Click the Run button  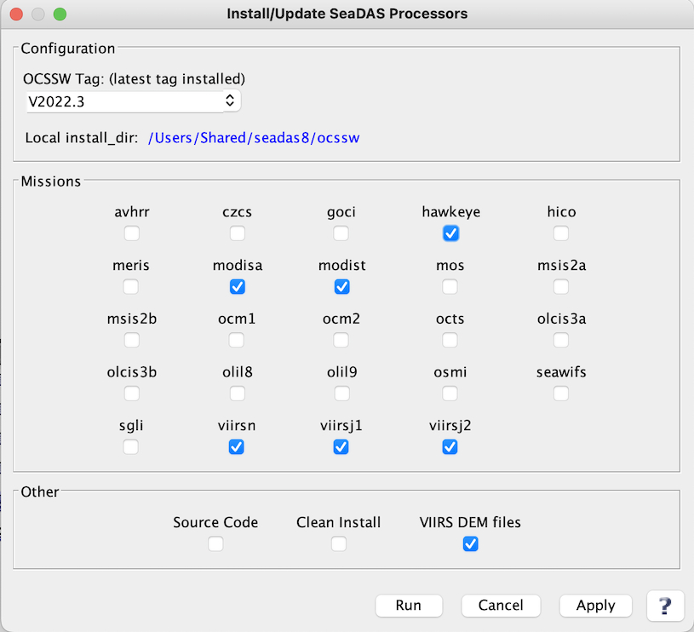point(409,606)
